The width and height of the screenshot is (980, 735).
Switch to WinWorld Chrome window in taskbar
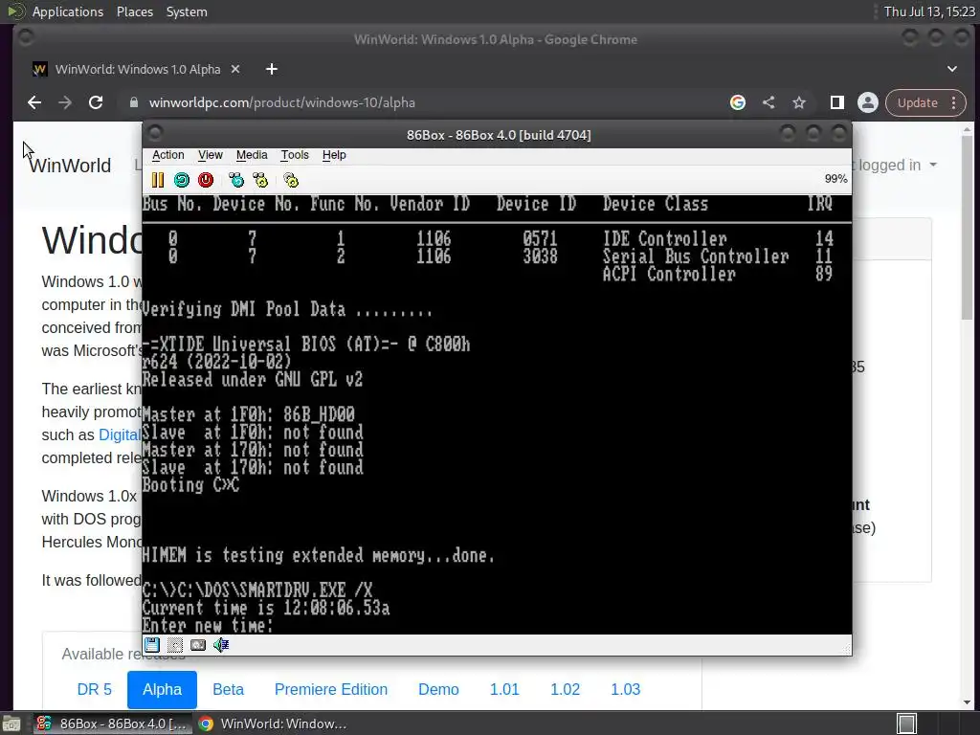pos(273,724)
